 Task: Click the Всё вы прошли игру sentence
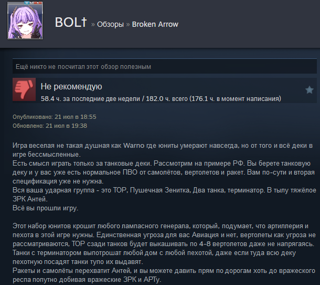point(46,208)
